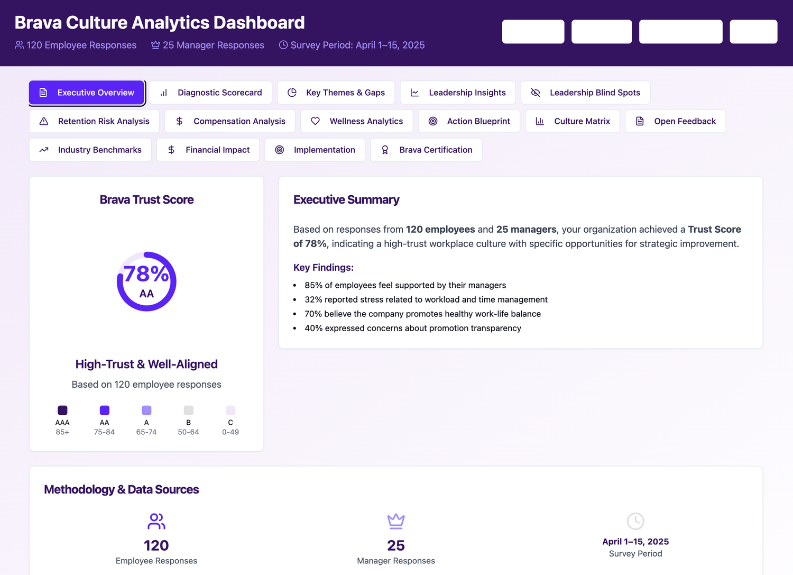Viewport: 793px width, 575px height.
Task: Click the bar-signal icon on Diagnostic Scorecard
Action: click(164, 93)
